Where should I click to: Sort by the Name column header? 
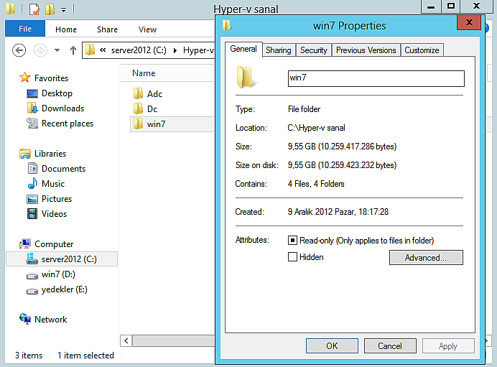(144, 73)
